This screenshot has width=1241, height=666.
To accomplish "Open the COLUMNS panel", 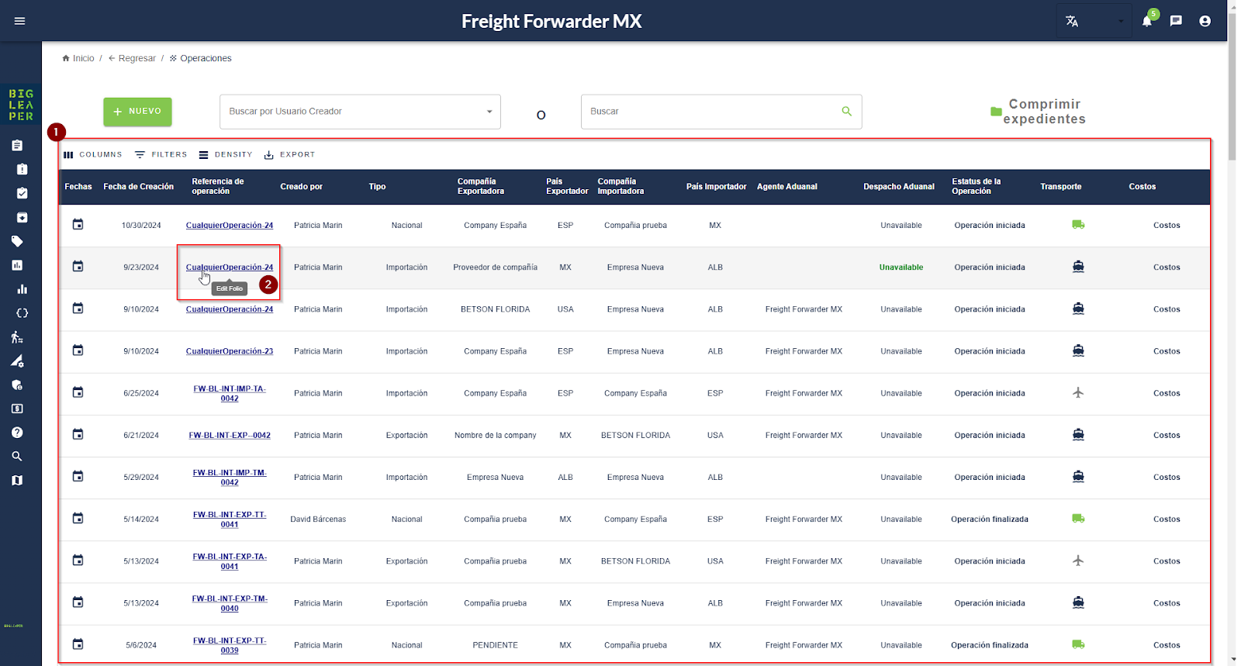I will pos(93,155).
